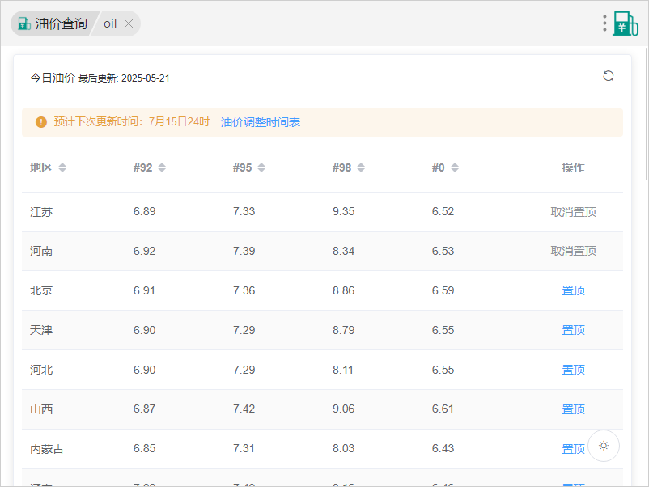Sort table by #92 column

[162, 167]
